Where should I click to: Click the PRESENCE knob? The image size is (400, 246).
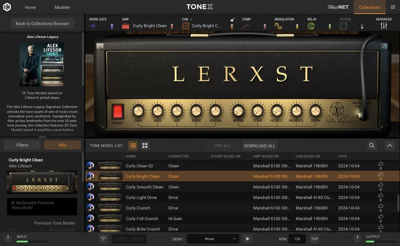(x=296, y=111)
